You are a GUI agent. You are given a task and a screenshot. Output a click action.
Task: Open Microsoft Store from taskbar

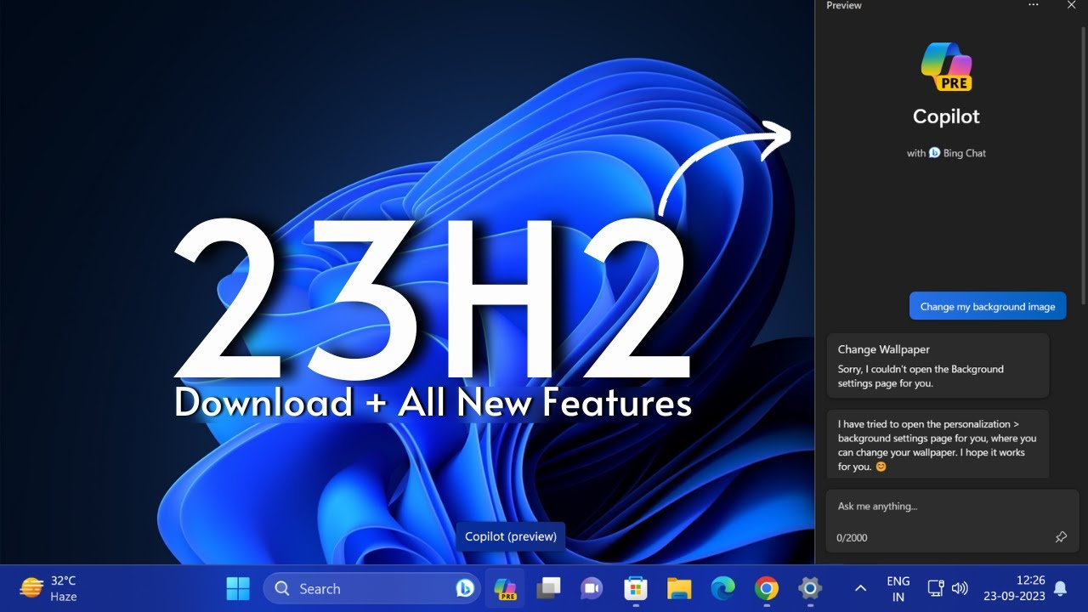(x=636, y=588)
